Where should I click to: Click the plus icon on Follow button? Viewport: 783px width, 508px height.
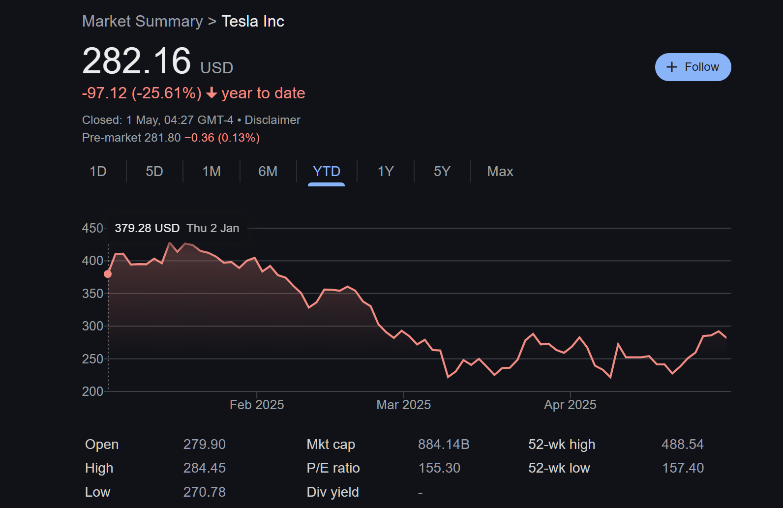click(x=671, y=67)
